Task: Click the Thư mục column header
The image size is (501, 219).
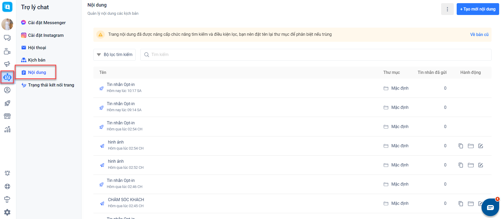Action: pos(392,73)
